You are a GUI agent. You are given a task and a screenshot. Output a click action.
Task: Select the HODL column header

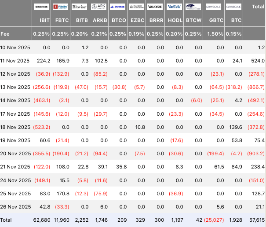[x=175, y=20]
